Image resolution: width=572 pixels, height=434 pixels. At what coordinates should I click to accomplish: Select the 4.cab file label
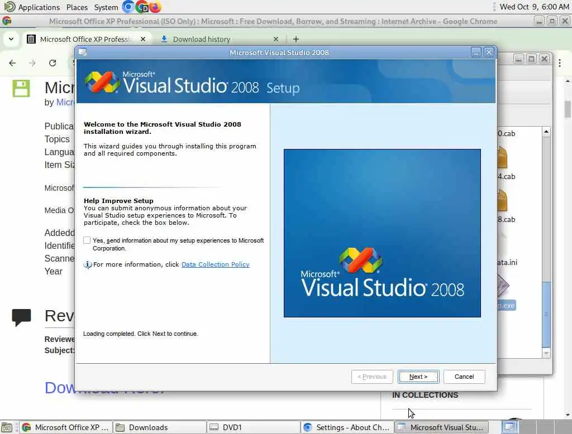coord(507,176)
